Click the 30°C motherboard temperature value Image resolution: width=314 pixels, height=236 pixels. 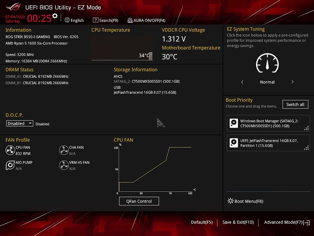(170, 57)
